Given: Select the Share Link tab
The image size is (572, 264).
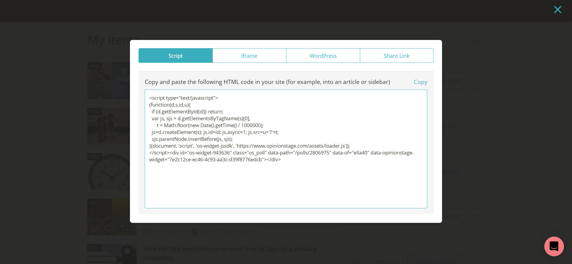Looking at the screenshot, I should [396, 56].
